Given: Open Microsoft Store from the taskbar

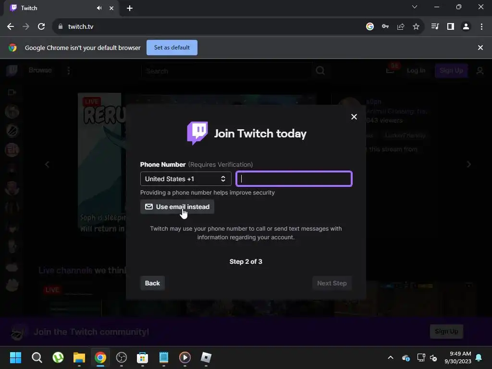Looking at the screenshot, I should tap(142, 357).
